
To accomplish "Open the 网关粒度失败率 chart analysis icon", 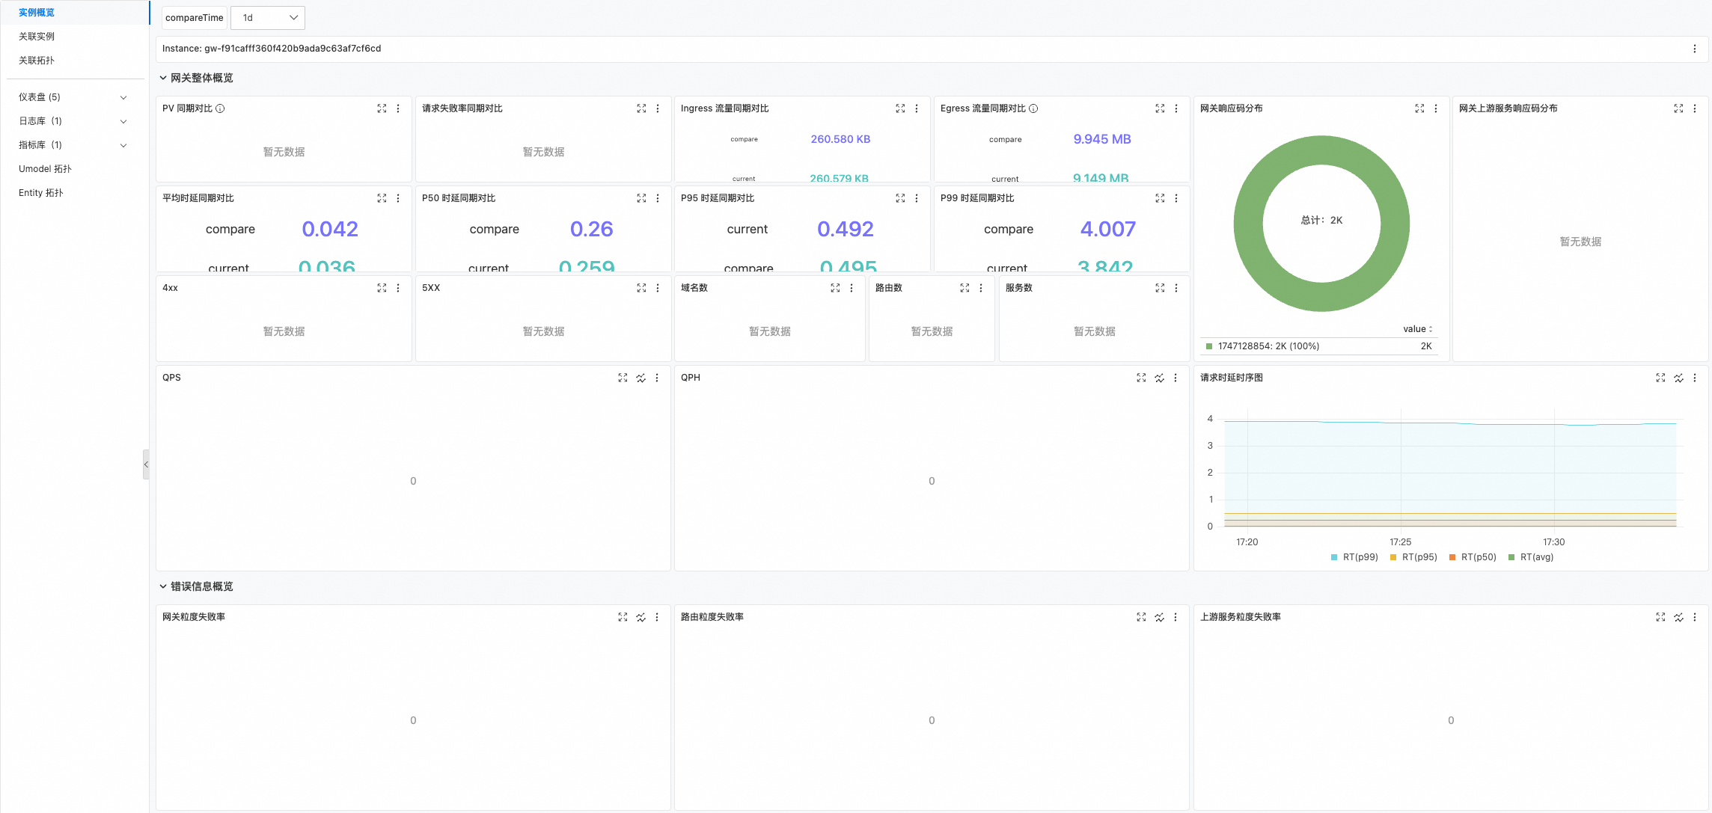I will pos(641,617).
